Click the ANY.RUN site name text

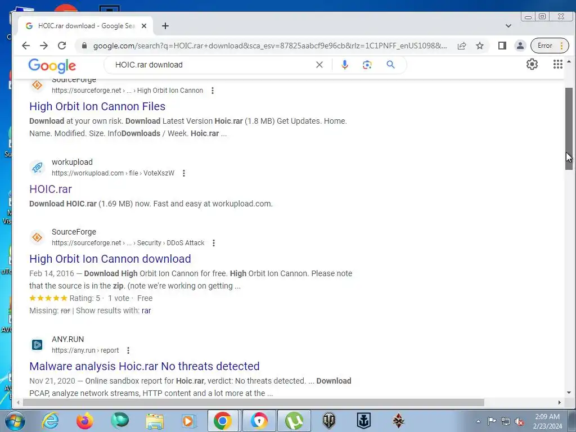[x=67, y=339]
